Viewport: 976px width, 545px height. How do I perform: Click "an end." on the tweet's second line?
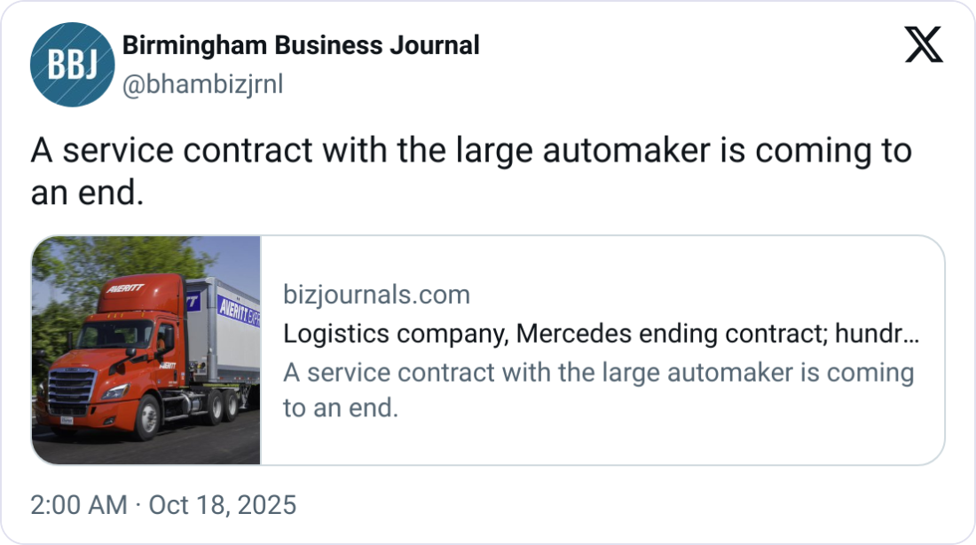coord(87,193)
